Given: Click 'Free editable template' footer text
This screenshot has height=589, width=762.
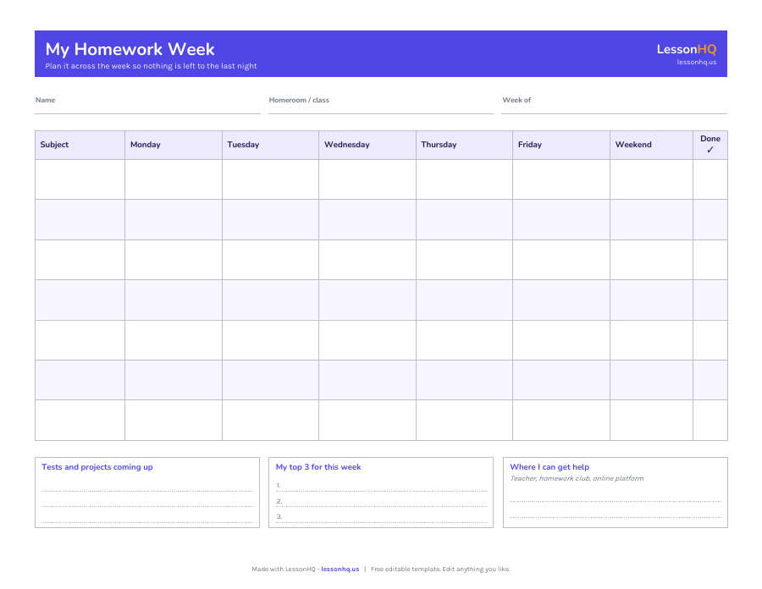Looking at the screenshot, I should point(406,569).
